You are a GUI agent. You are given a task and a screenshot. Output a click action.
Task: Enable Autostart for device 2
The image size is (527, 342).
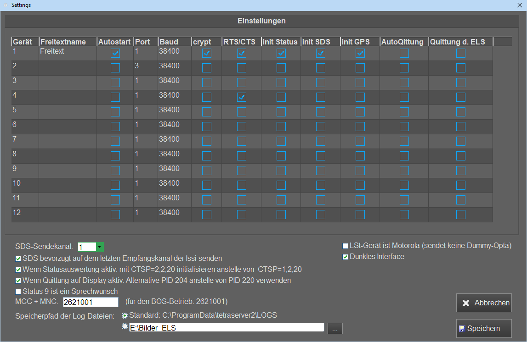115,68
